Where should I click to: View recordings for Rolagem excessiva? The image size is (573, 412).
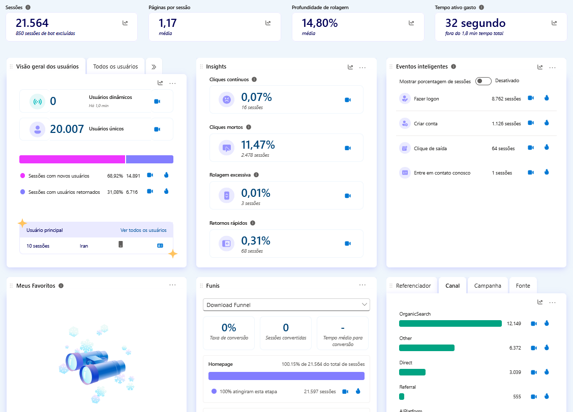[348, 196]
